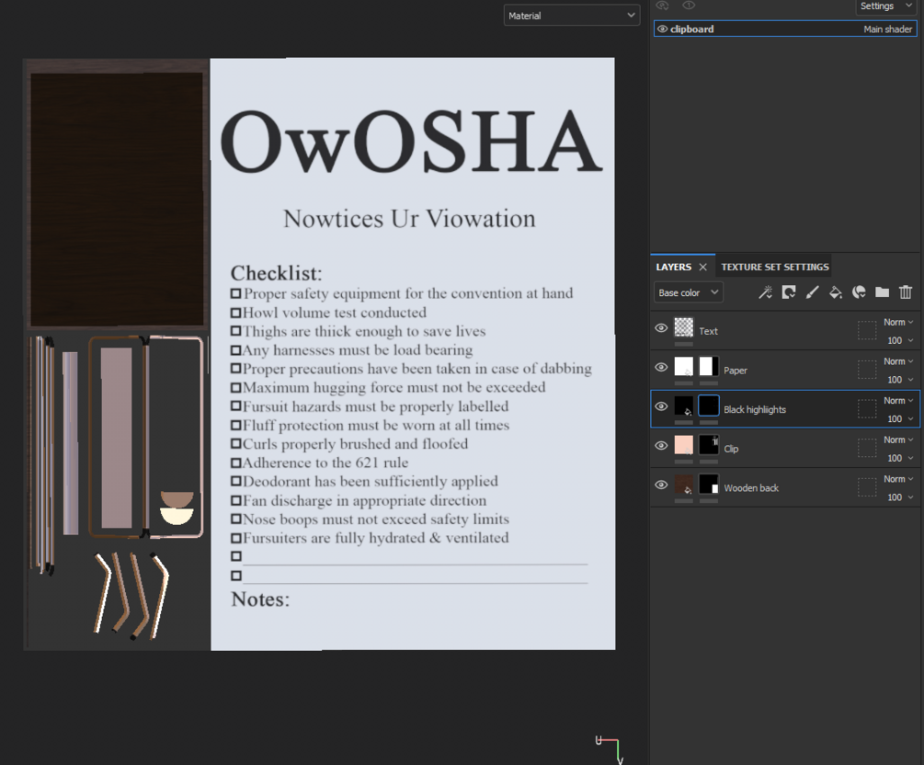Open the Material view mode dropdown
Screen dimensions: 924x765
coord(572,16)
